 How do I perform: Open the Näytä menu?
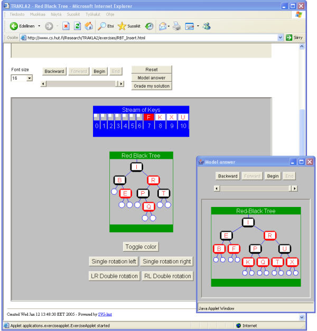pos(56,14)
